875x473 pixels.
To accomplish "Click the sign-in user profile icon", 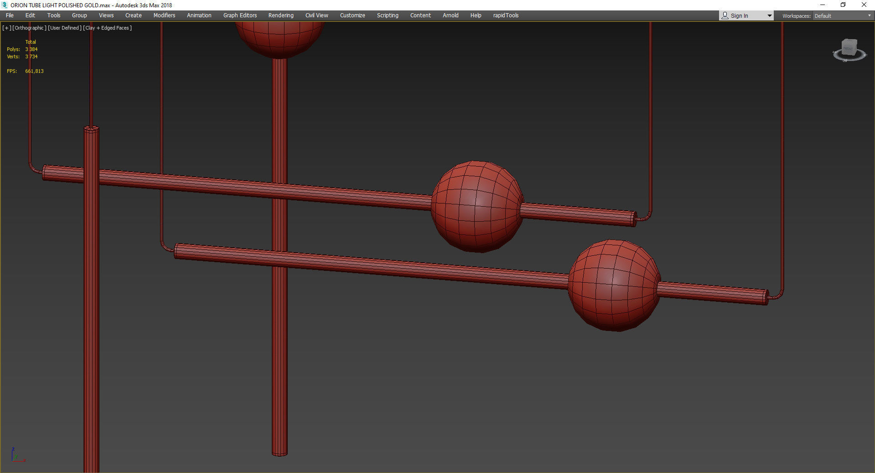I will click(725, 15).
